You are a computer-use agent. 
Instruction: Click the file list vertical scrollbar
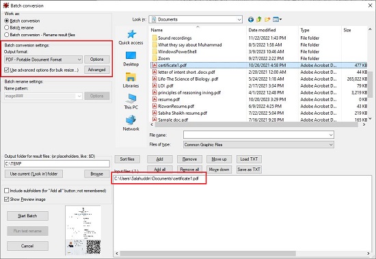point(370,84)
